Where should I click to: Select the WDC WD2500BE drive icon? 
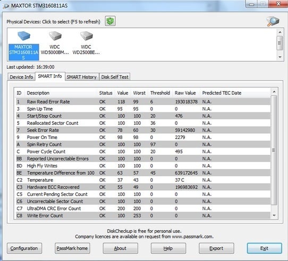click(86, 36)
